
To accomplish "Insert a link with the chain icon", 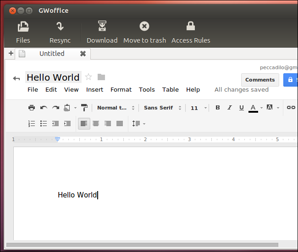I will (x=291, y=108).
